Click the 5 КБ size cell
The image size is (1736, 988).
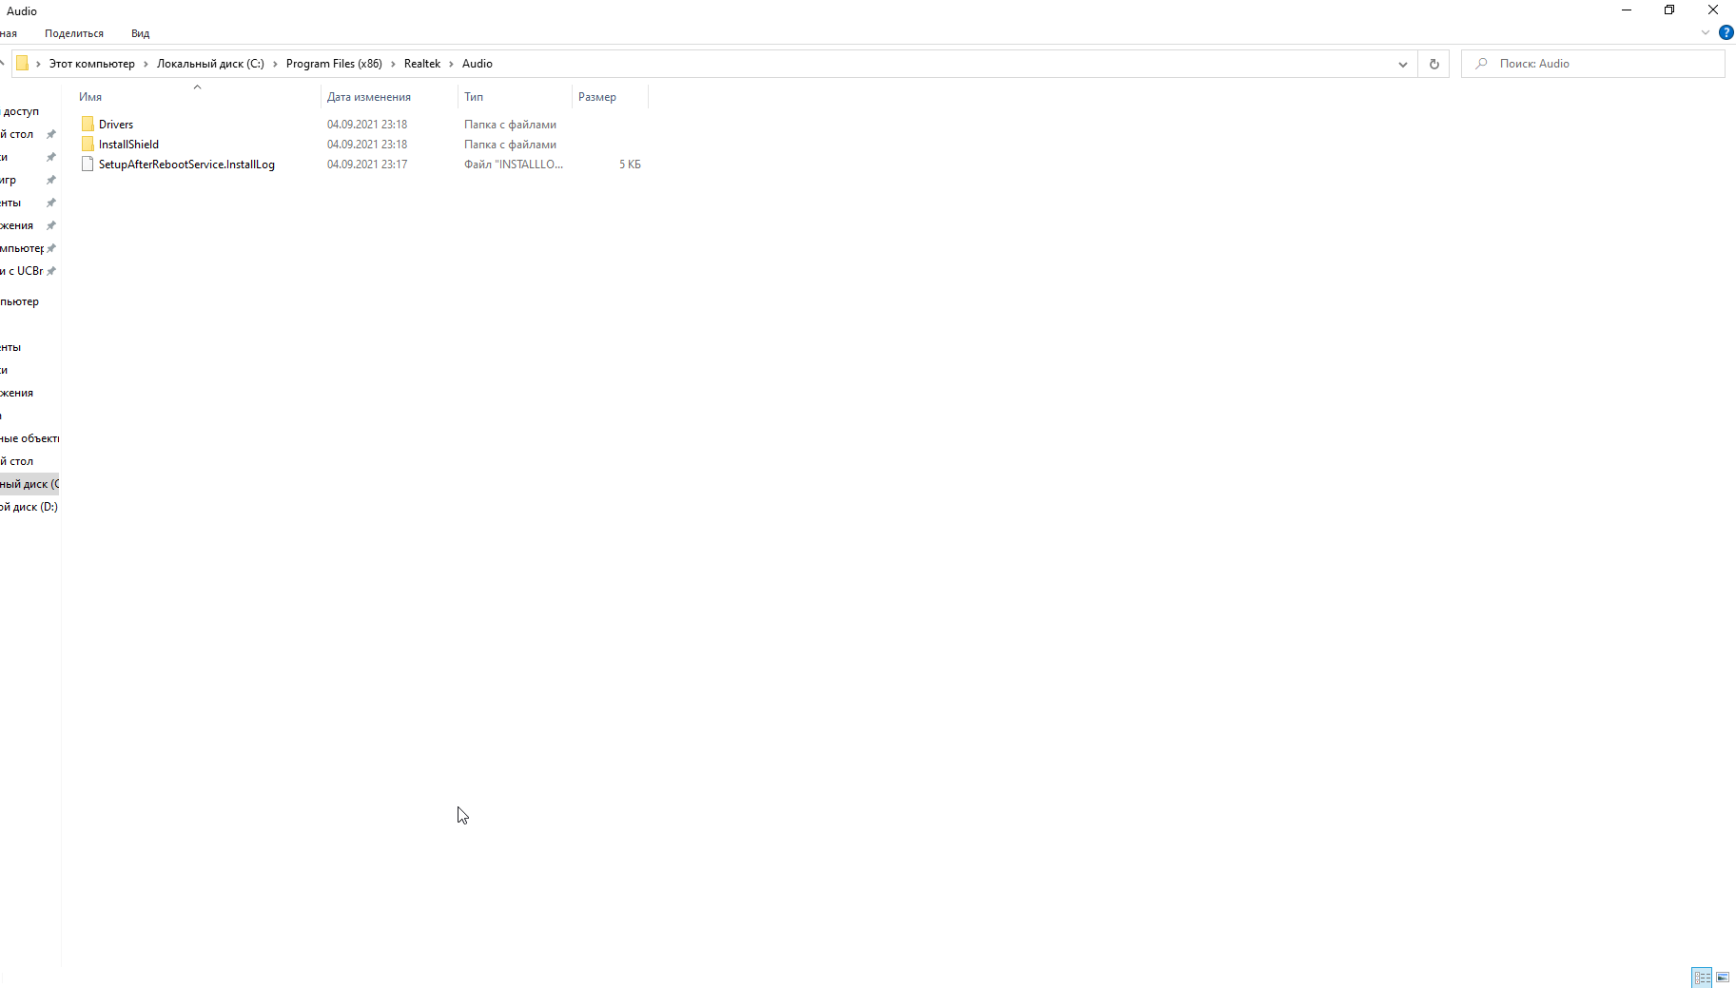tap(630, 165)
